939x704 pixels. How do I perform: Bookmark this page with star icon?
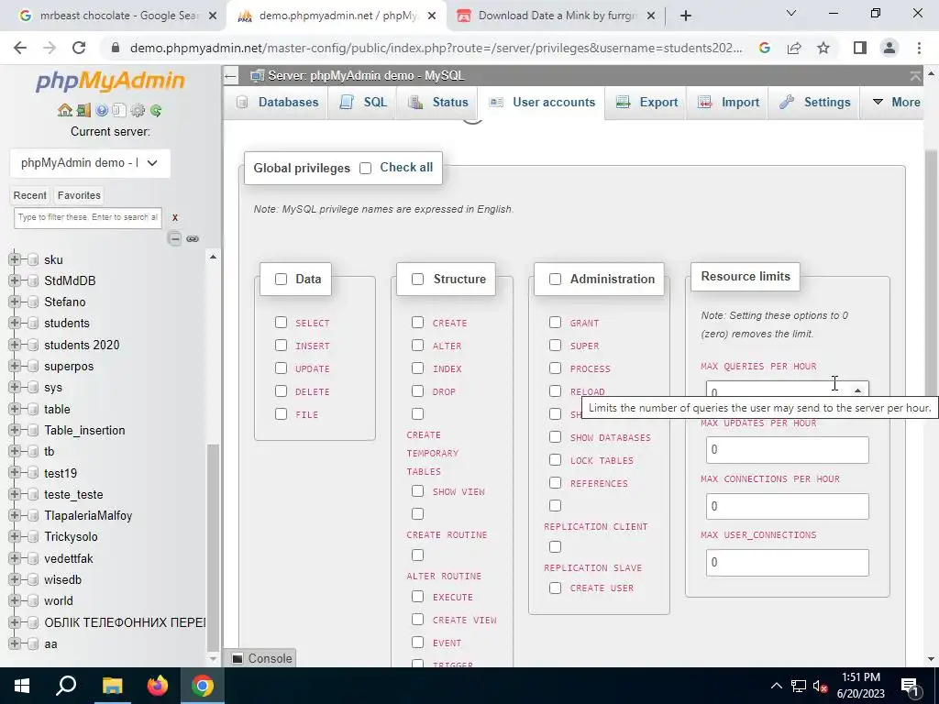823,48
